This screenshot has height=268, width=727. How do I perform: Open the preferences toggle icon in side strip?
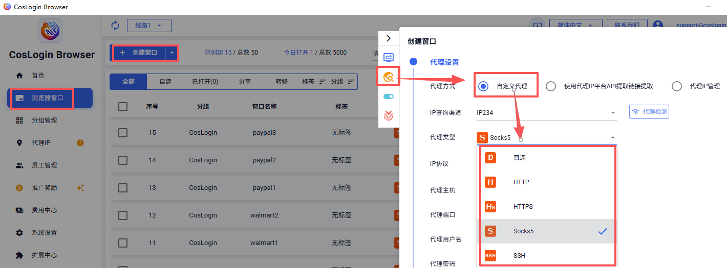pos(389,96)
